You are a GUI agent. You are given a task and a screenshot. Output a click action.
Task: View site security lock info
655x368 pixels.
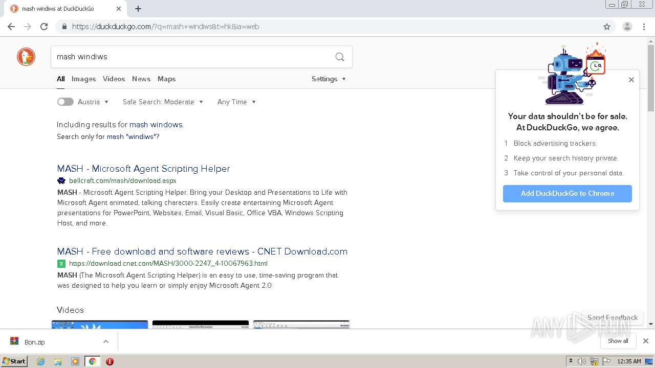(x=64, y=27)
